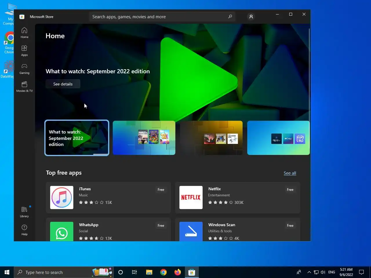Click the Free button for Netflix

290,190
